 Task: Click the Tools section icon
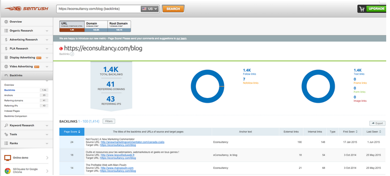coord(6,134)
